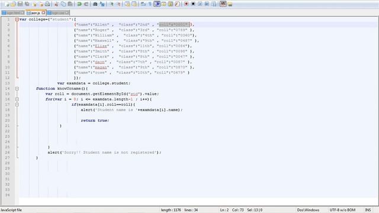Image resolution: width=379 pixels, height=213 pixels.
Task: Open the Document Map icon
Action: point(171,4)
